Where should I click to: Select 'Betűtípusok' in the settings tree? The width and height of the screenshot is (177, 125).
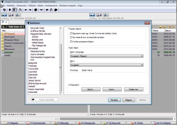(37, 40)
